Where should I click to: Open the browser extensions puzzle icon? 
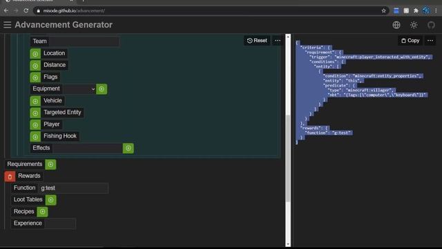tap(416, 11)
